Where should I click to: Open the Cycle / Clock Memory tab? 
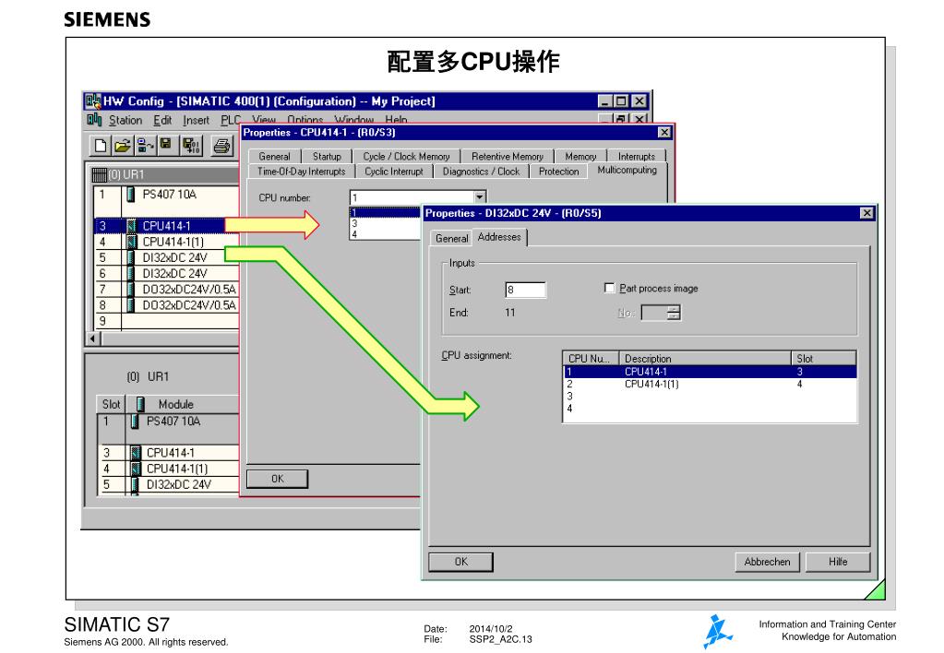(406, 157)
